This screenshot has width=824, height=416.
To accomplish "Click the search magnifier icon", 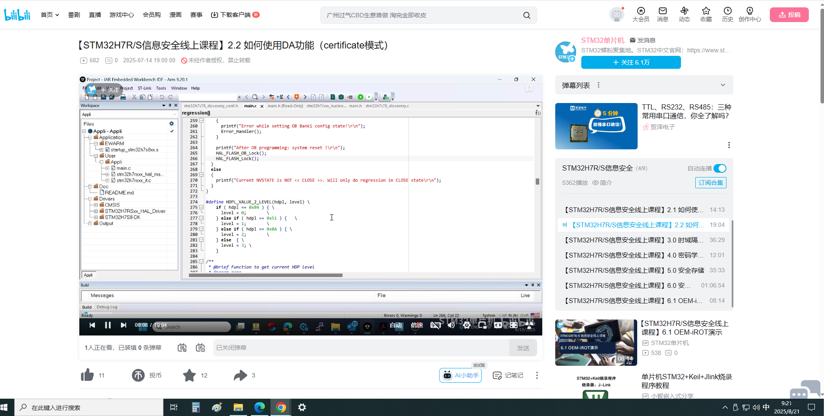I will pyautogui.click(x=527, y=15).
